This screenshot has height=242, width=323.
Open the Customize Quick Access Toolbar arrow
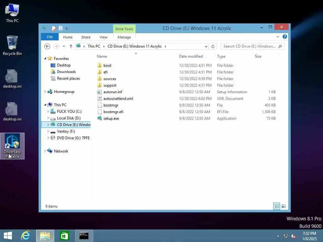tap(67, 29)
